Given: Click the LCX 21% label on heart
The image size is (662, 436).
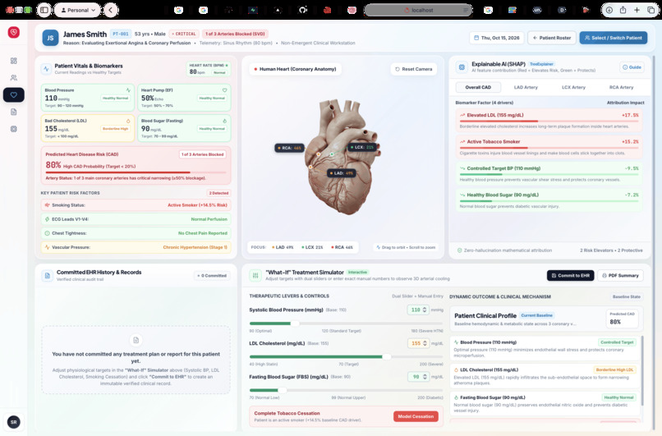Looking at the screenshot, I should coord(362,147).
